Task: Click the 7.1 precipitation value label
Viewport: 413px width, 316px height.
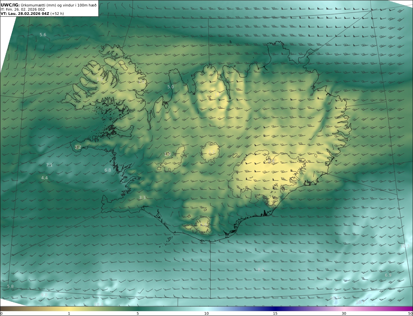Action: [x=49, y=165]
